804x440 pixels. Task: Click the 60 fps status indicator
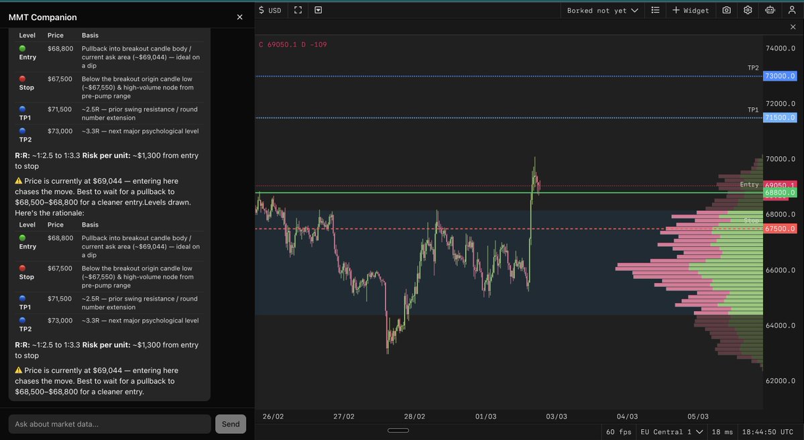618,432
